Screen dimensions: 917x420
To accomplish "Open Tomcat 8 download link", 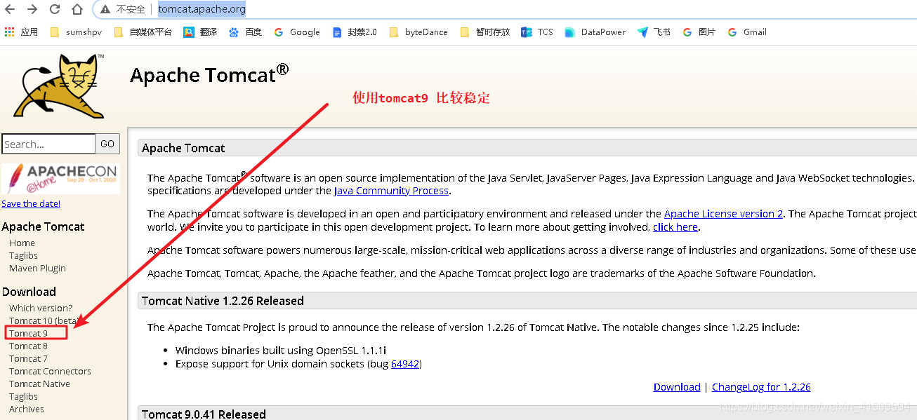I will click(29, 346).
